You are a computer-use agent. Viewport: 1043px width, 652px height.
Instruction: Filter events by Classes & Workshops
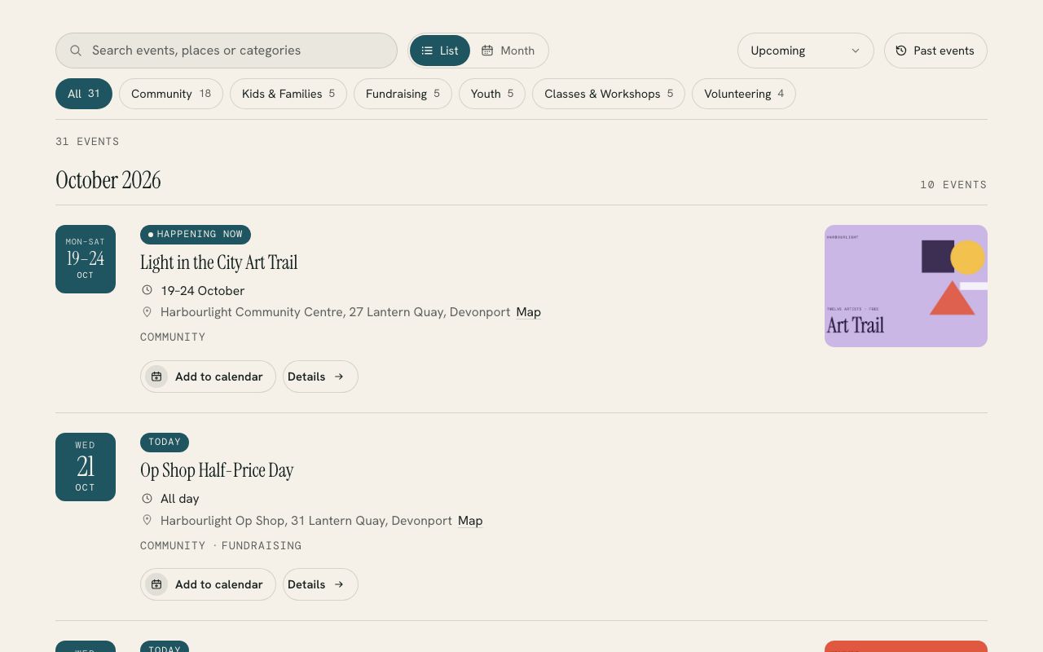click(609, 94)
